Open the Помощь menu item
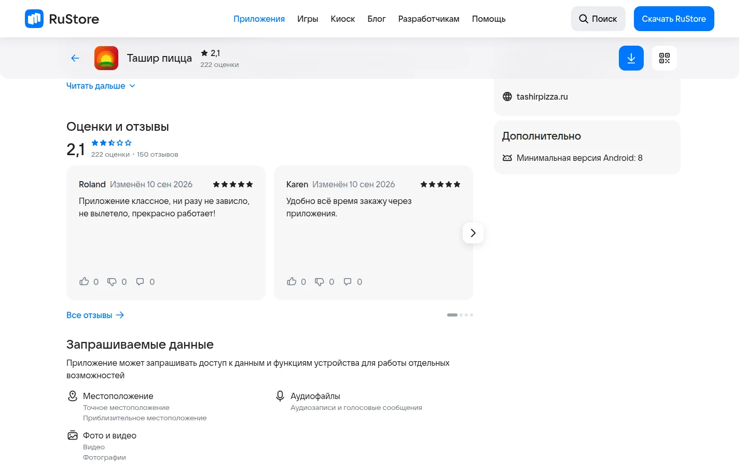This screenshot has height=467, width=747. [x=489, y=19]
